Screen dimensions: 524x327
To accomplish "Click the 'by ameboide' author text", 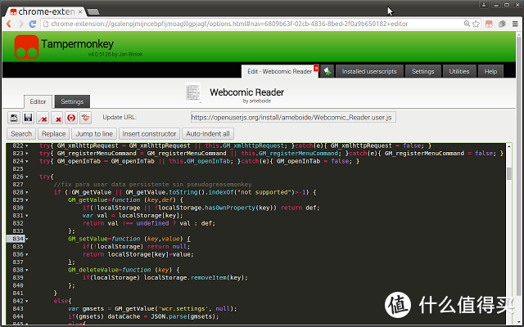I will tap(256, 101).
